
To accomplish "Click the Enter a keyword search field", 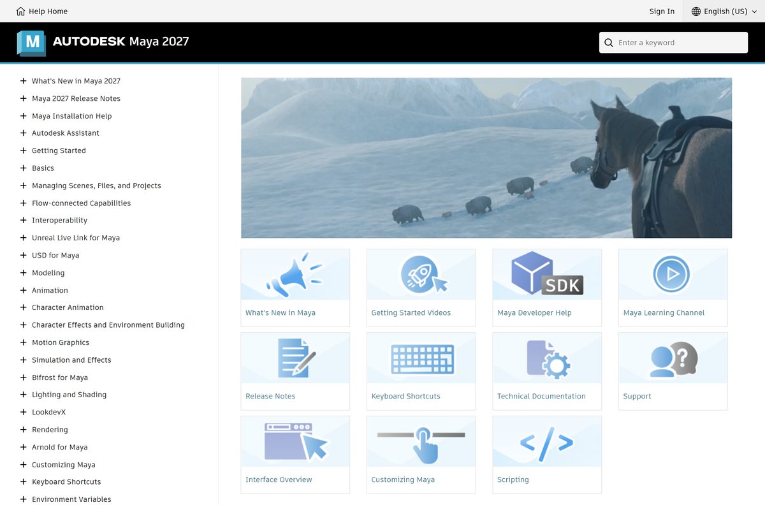I will pos(673,43).
